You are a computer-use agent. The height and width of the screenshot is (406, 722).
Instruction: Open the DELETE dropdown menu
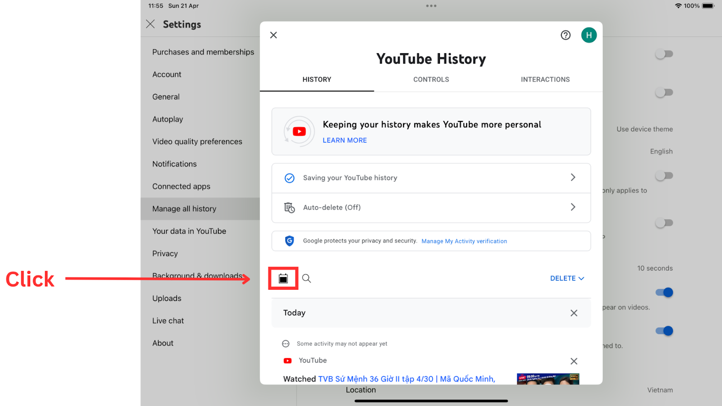[567, 278]
